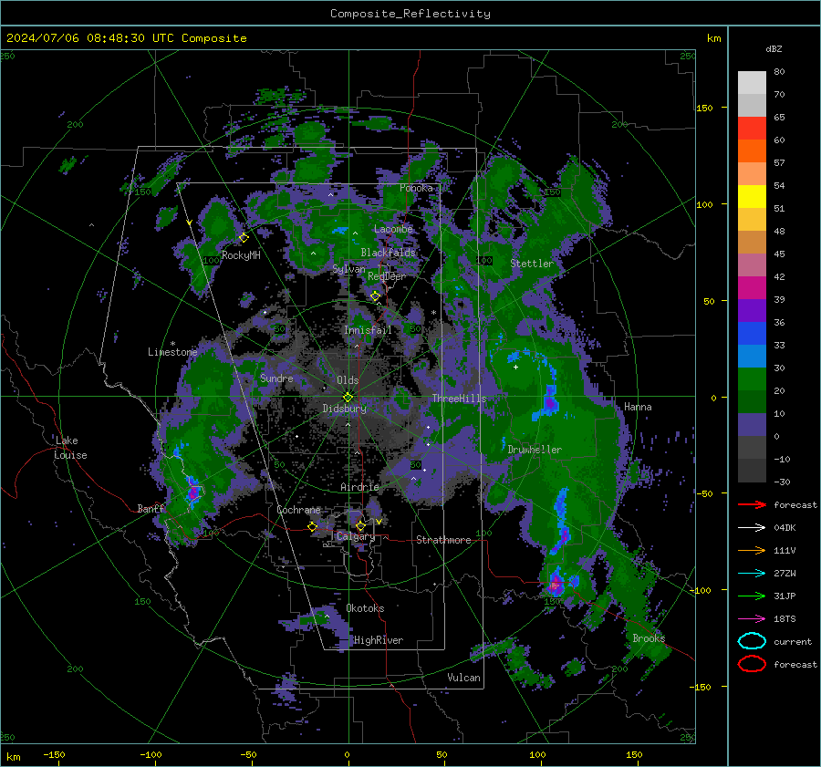This screenshot has width=821, height=767.
Task: Click the Vulcan city label
Action: 463,678
